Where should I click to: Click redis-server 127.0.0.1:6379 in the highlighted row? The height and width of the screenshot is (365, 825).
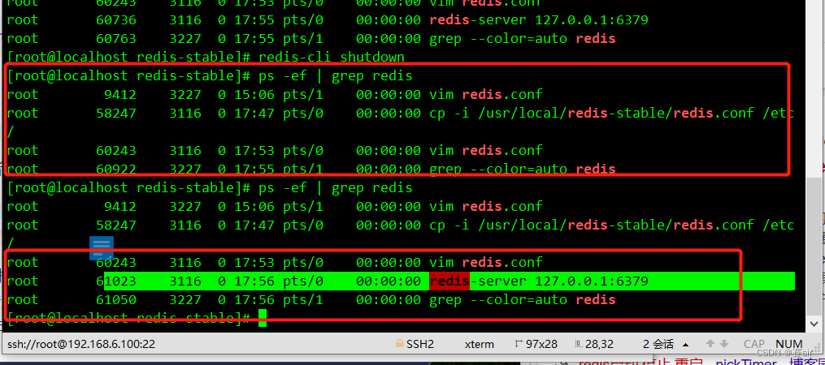pos(539,281)
